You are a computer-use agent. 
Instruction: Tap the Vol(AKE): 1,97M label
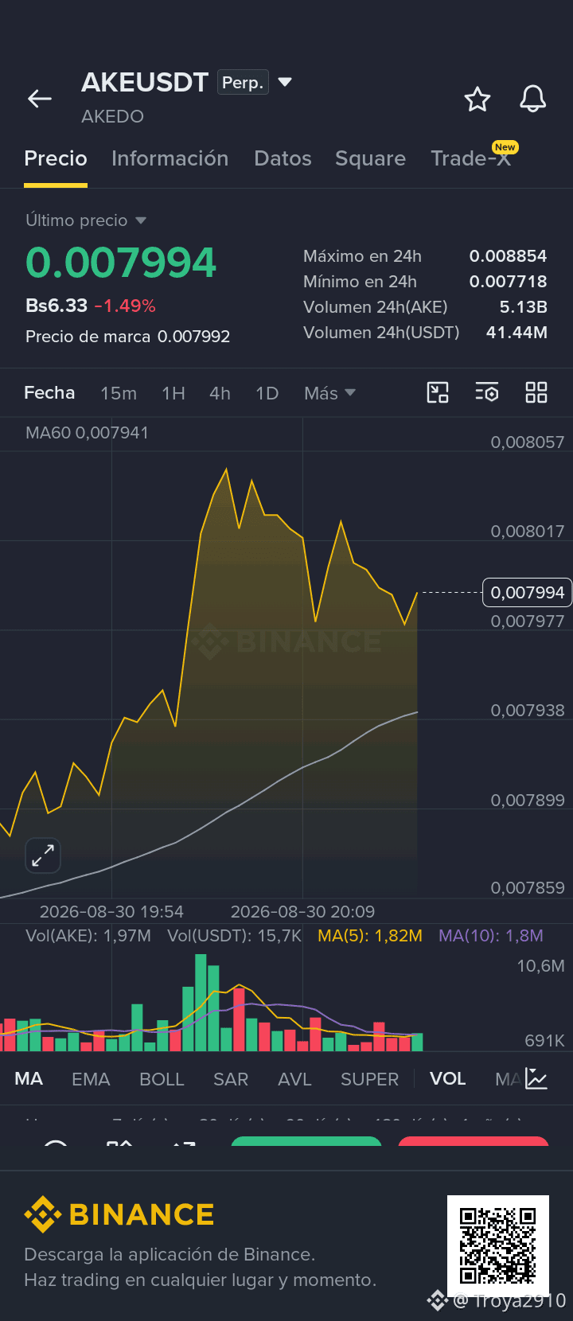88,936
